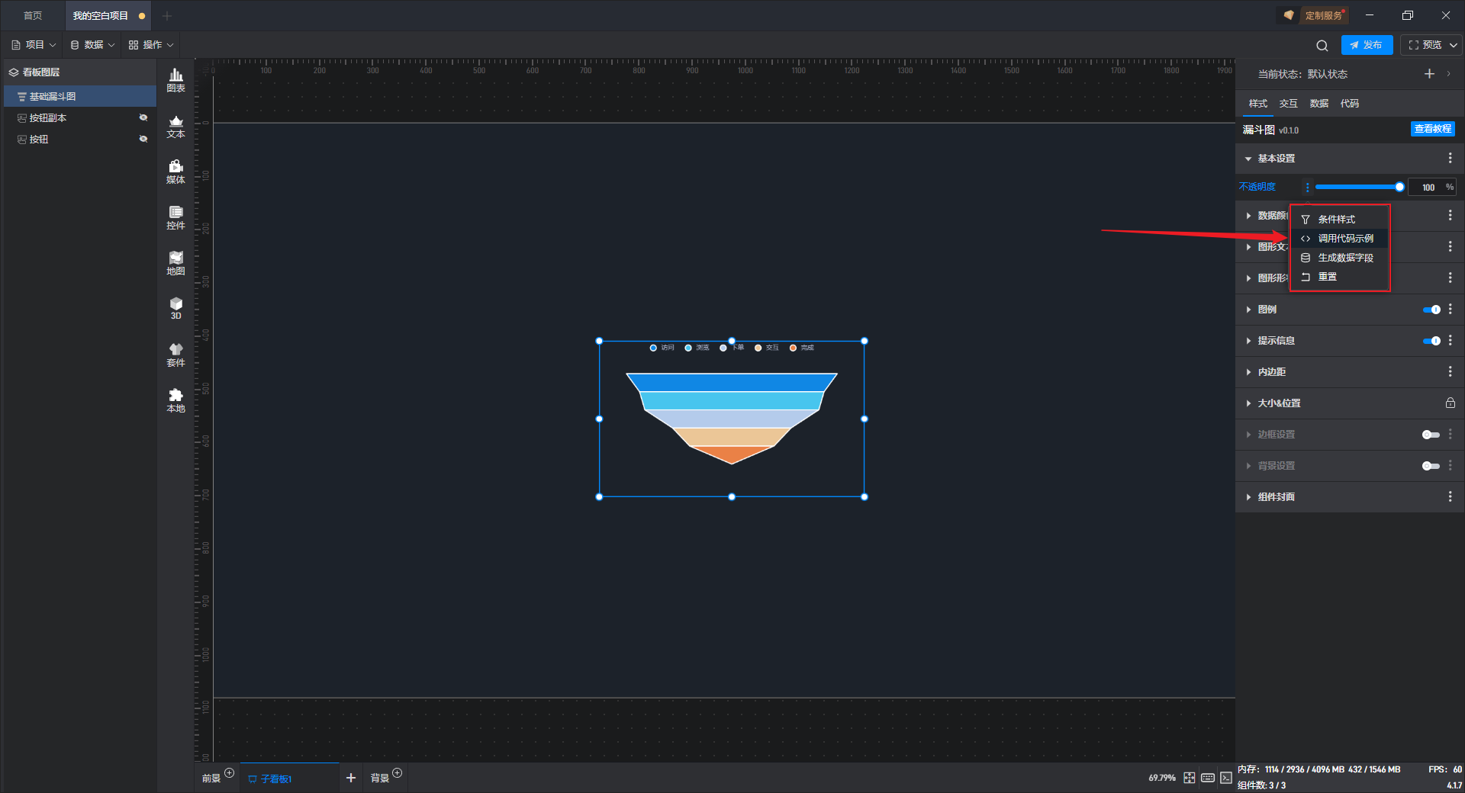Open the 地图 map component panel

175,263
